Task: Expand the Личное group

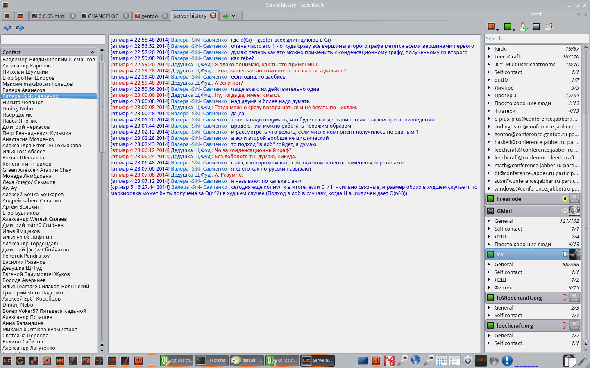Action: coord(489,88)
